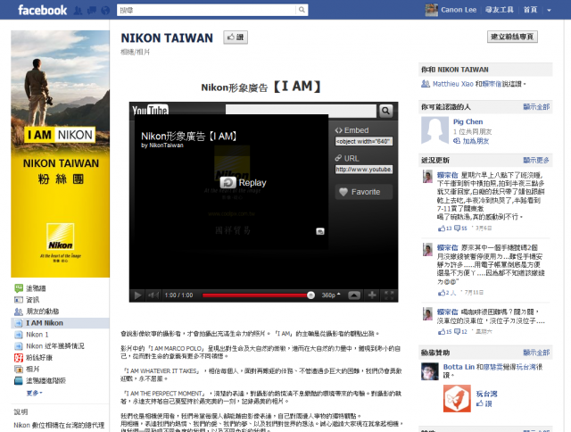Screen dimensions: 571x432
Task: Click the home link in top bar
Action: (x=530, y=10)
